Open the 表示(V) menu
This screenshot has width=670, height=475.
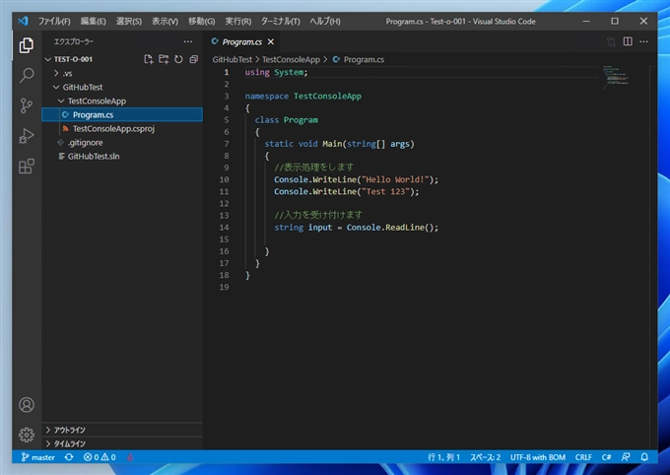[x=165, y=21]
